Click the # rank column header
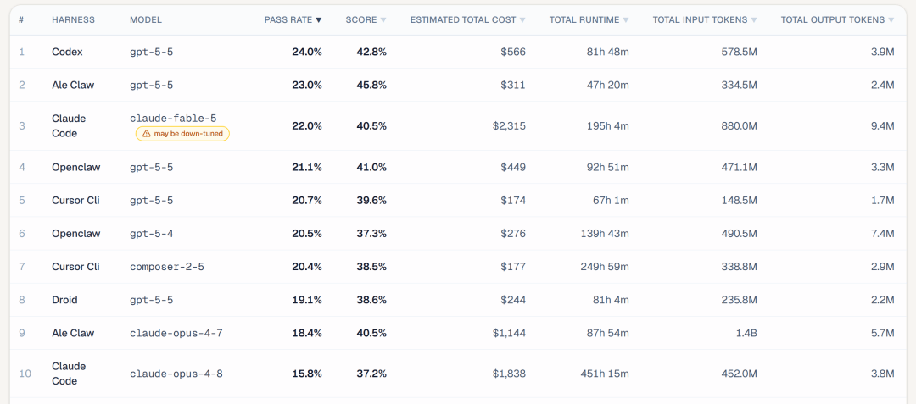 (21, 19)
